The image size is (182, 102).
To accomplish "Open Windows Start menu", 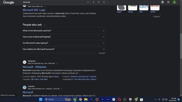I will [41, 99].
